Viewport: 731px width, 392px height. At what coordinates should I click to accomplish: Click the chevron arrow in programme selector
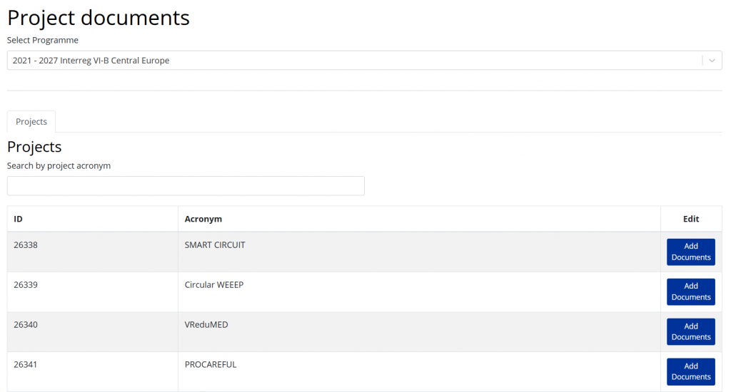click(x=712, y=61)
